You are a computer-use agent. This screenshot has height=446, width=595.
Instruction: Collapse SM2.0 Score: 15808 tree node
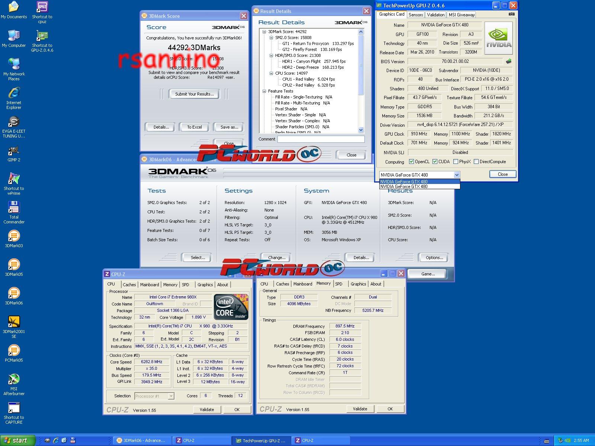pyautogui.click(x=271, y=38)
